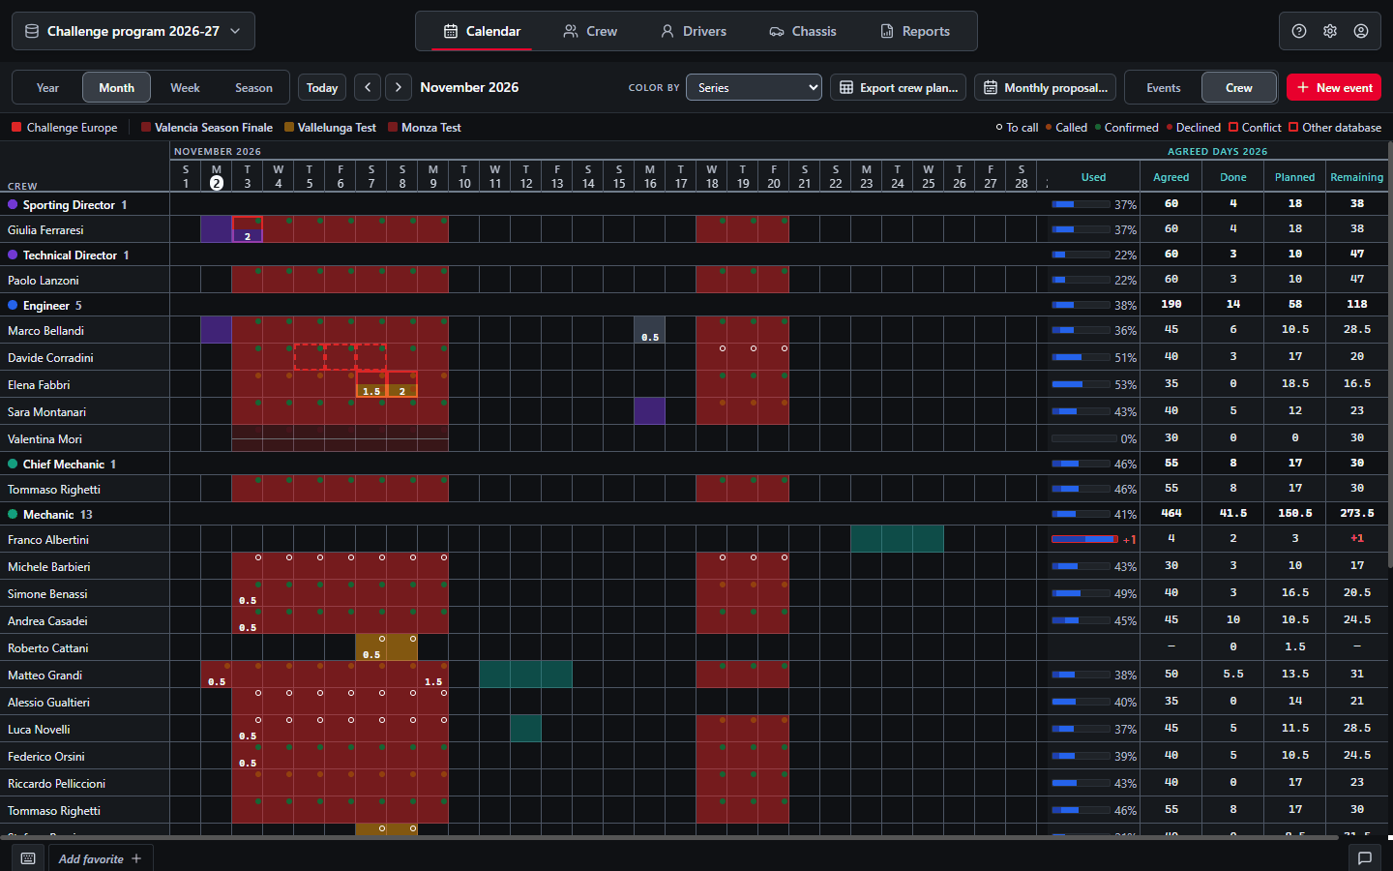Click Vallelunga Test legend swatch

(x=289, y=127)
